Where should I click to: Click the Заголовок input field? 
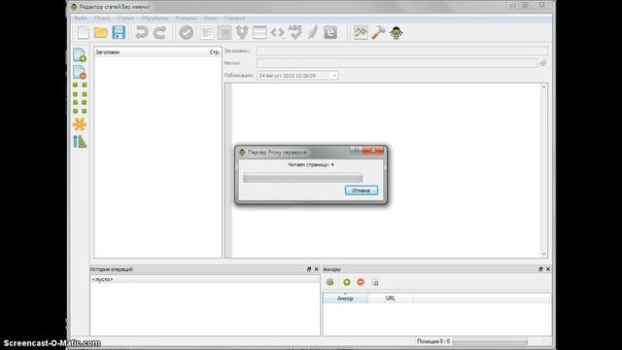tap(401, 51)
